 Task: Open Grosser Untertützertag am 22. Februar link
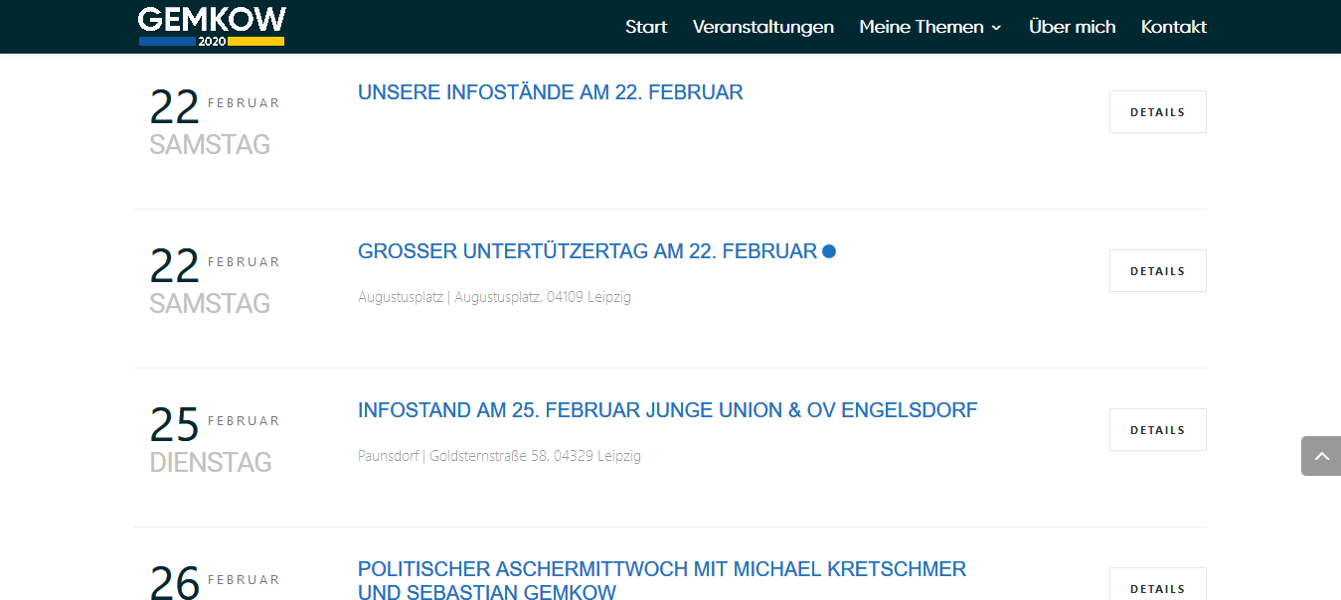coord(587,251)
